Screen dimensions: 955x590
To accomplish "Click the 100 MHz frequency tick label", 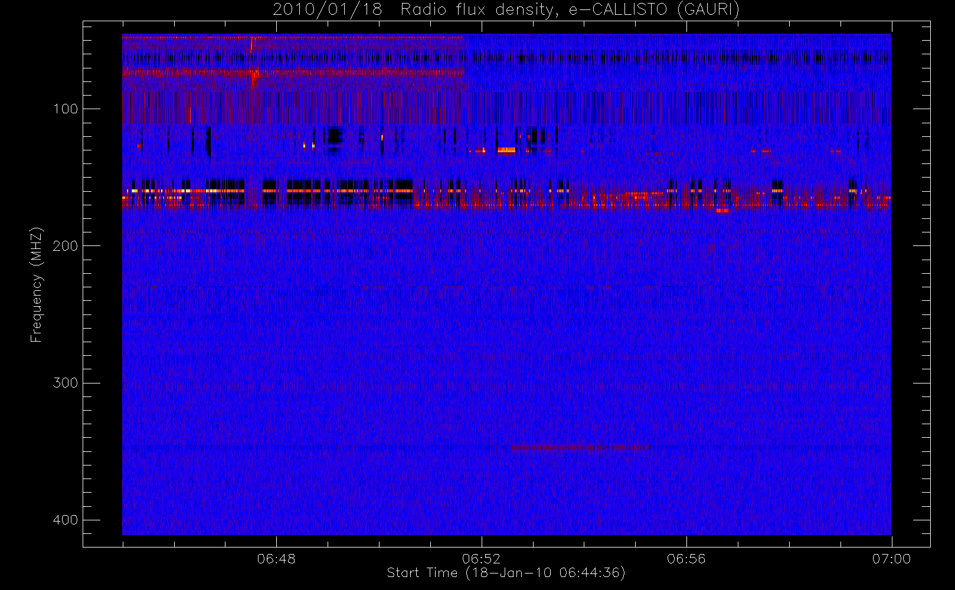I will [65, 109].
